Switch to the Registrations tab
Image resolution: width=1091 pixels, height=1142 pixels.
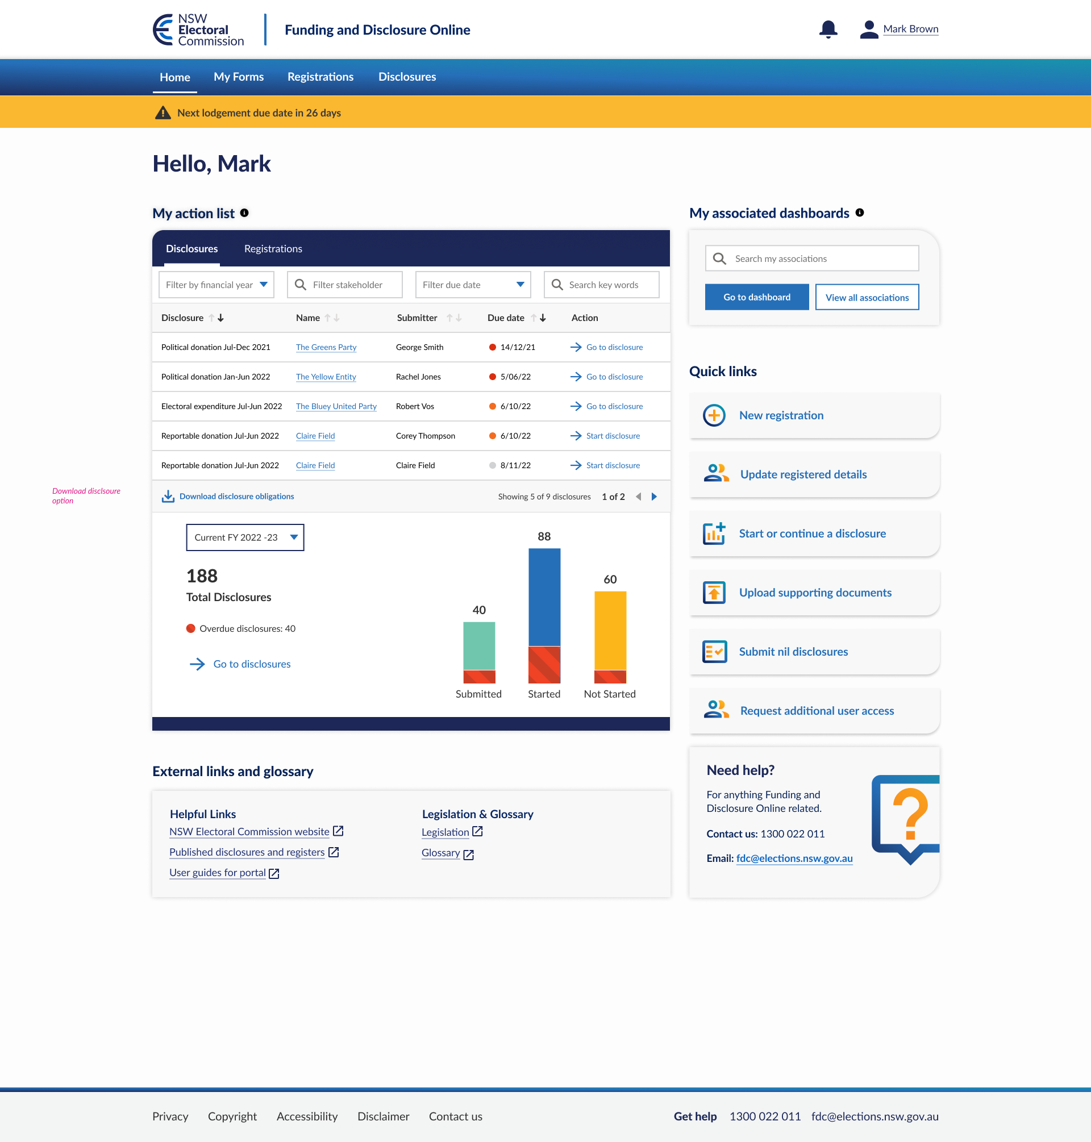coord(272,248)
